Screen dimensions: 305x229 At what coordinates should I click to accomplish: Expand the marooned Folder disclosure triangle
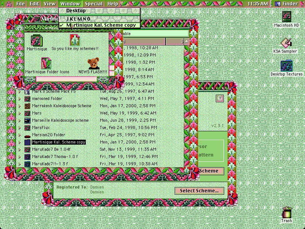[20, 99]
